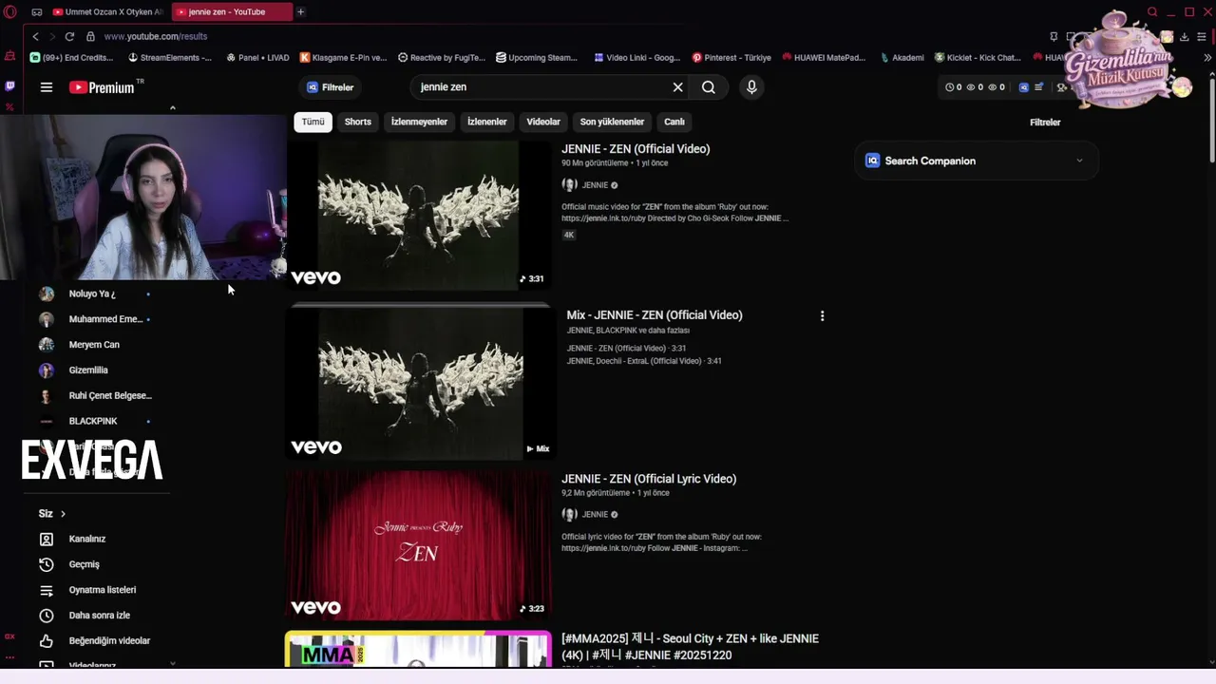Open Twitch in the Opera sidebar
This screenshot has height=684, width=1216.
tap(9, 85)
